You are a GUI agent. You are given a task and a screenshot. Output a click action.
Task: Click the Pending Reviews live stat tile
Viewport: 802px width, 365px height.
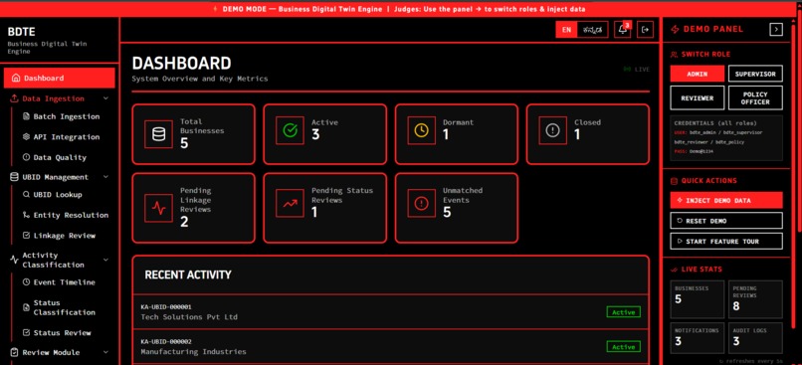tap(755, 299)
